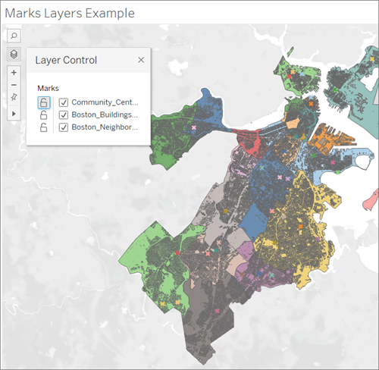Select the Community_Cent... layer label
Image resolution: width=379 pixels, height=370 pixels.
(x=105, y=102)
